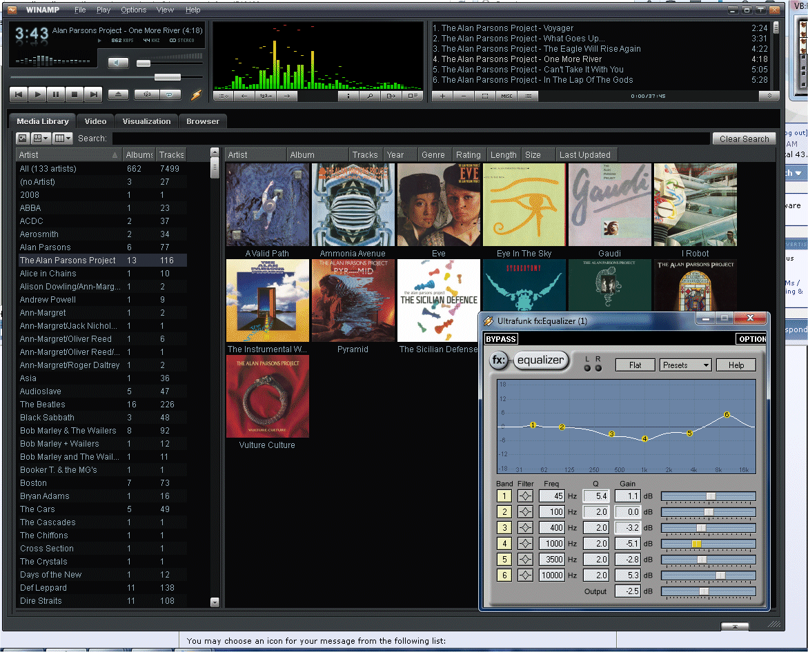Click the Clear Search button
Image resolution: width=808 pixels, height=652 pixels.
pos(744,139)
